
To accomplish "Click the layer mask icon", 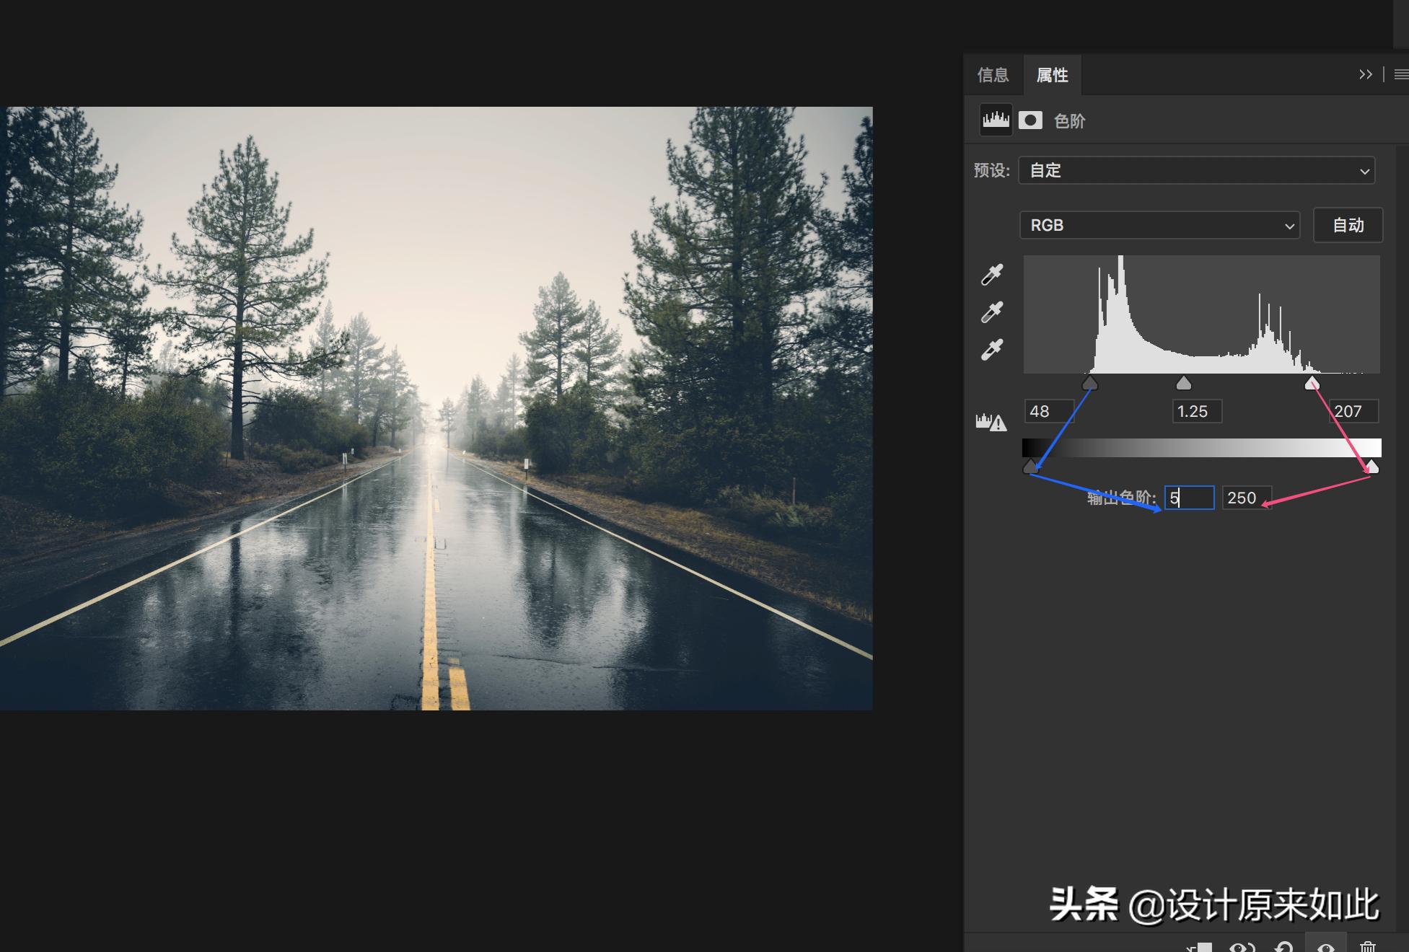I will pos(1030,120).
